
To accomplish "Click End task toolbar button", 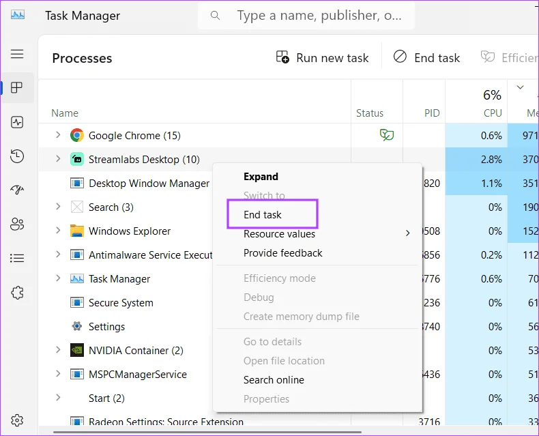I will [x=426, y=57].
